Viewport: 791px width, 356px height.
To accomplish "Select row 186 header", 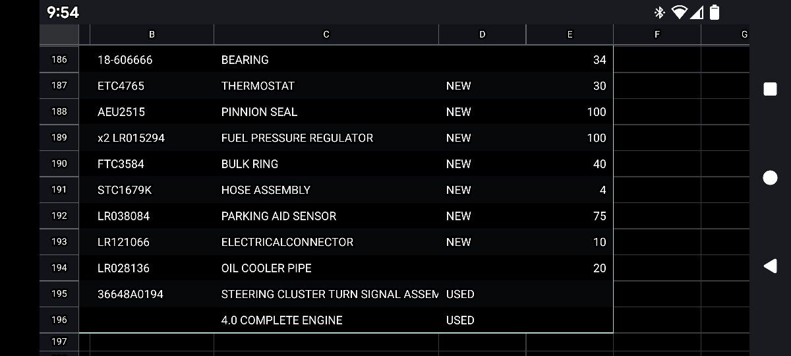I will [x=59, y=59].
